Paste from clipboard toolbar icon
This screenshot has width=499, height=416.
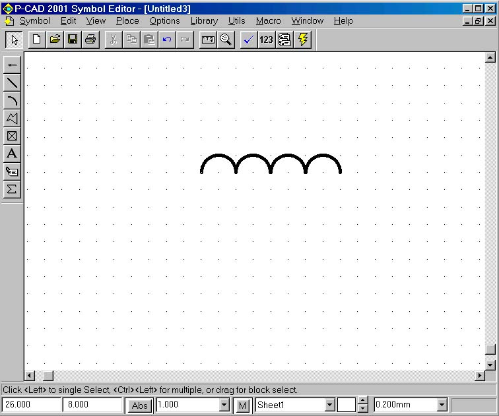[x=149, y=40]
